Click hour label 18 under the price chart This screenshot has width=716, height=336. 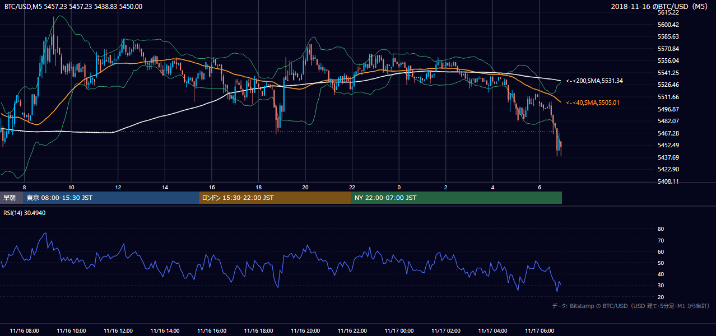coord(259,187)
